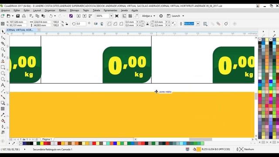Select the Transparency checkerboard tool
279x157 pixels.
click(3, 109)
